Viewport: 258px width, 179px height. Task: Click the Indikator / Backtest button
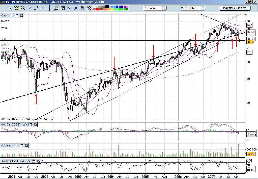tap(235, 8)
